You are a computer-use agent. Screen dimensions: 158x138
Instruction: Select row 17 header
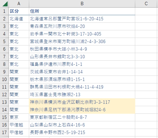(x=4, y=133)
